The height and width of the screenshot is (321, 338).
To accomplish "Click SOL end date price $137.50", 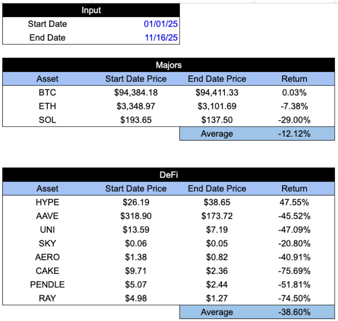I will tap(217, 120).
